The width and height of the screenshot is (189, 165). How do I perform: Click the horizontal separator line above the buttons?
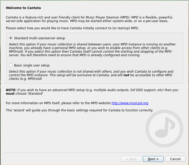click(x=94, y=153)
